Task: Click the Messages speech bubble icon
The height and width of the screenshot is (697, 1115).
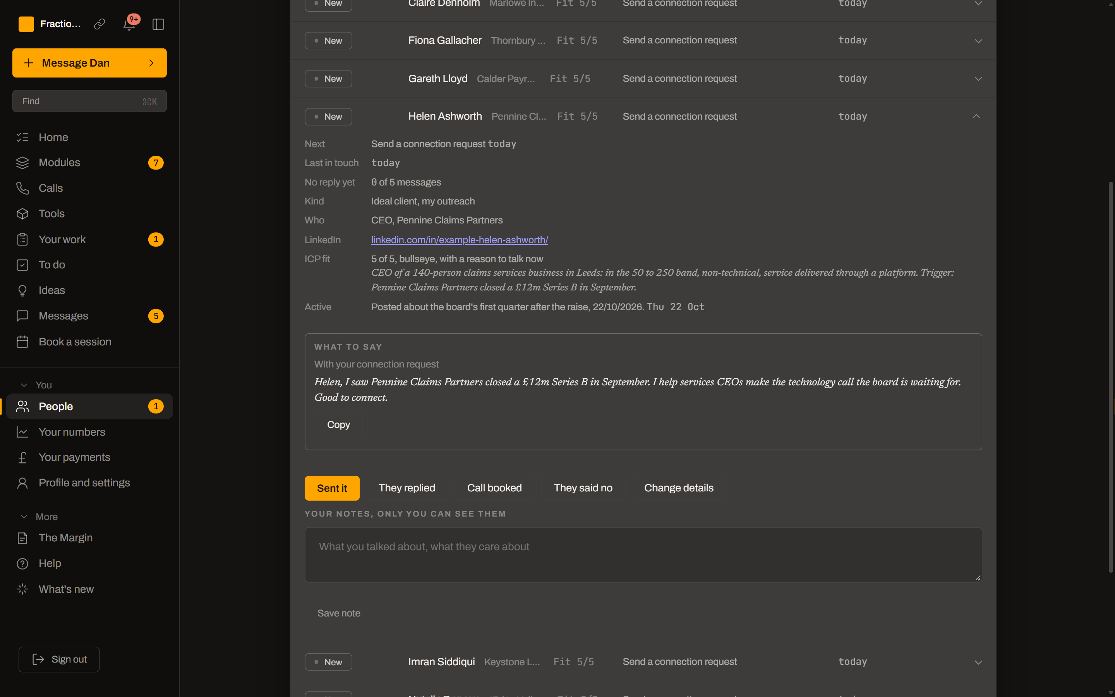Action: pyautogui.click(x=22, y=316)
